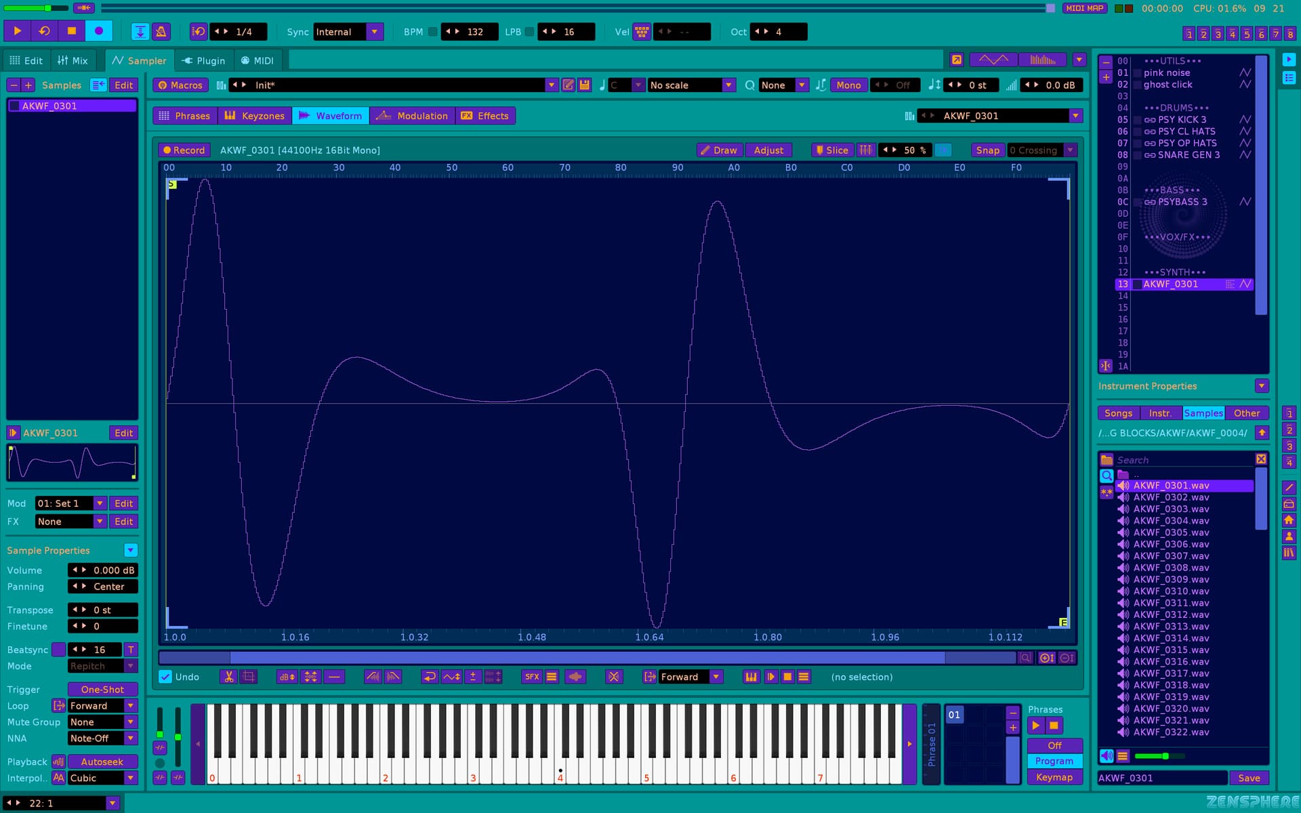1301x813 pixels.
Task: Click the dB adjust volume icon
Action: pos(287,677)
